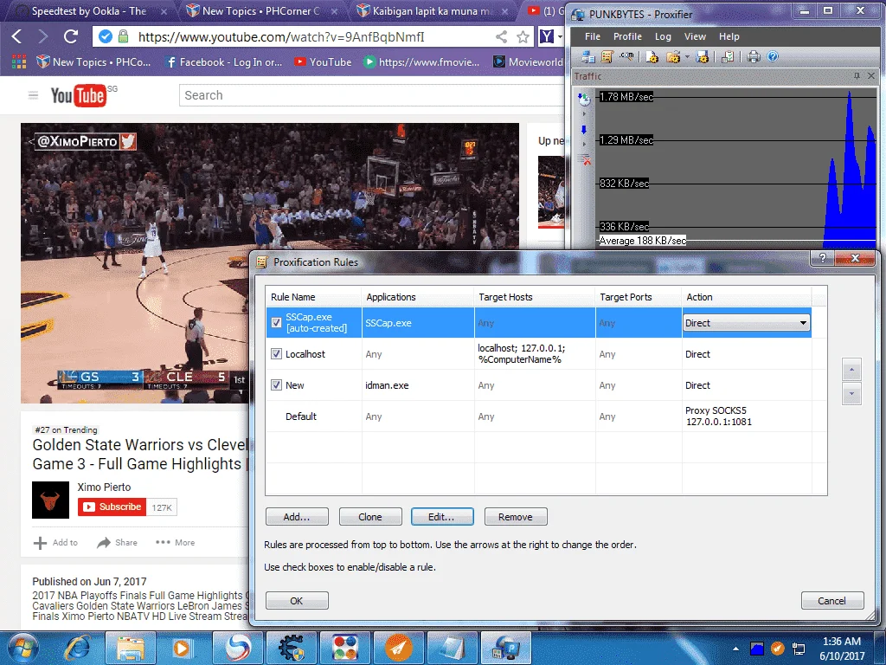The width and height of the screenshot is (886, 665).
Task: Open the YouTube bookmark
Action: pos(323,62)
